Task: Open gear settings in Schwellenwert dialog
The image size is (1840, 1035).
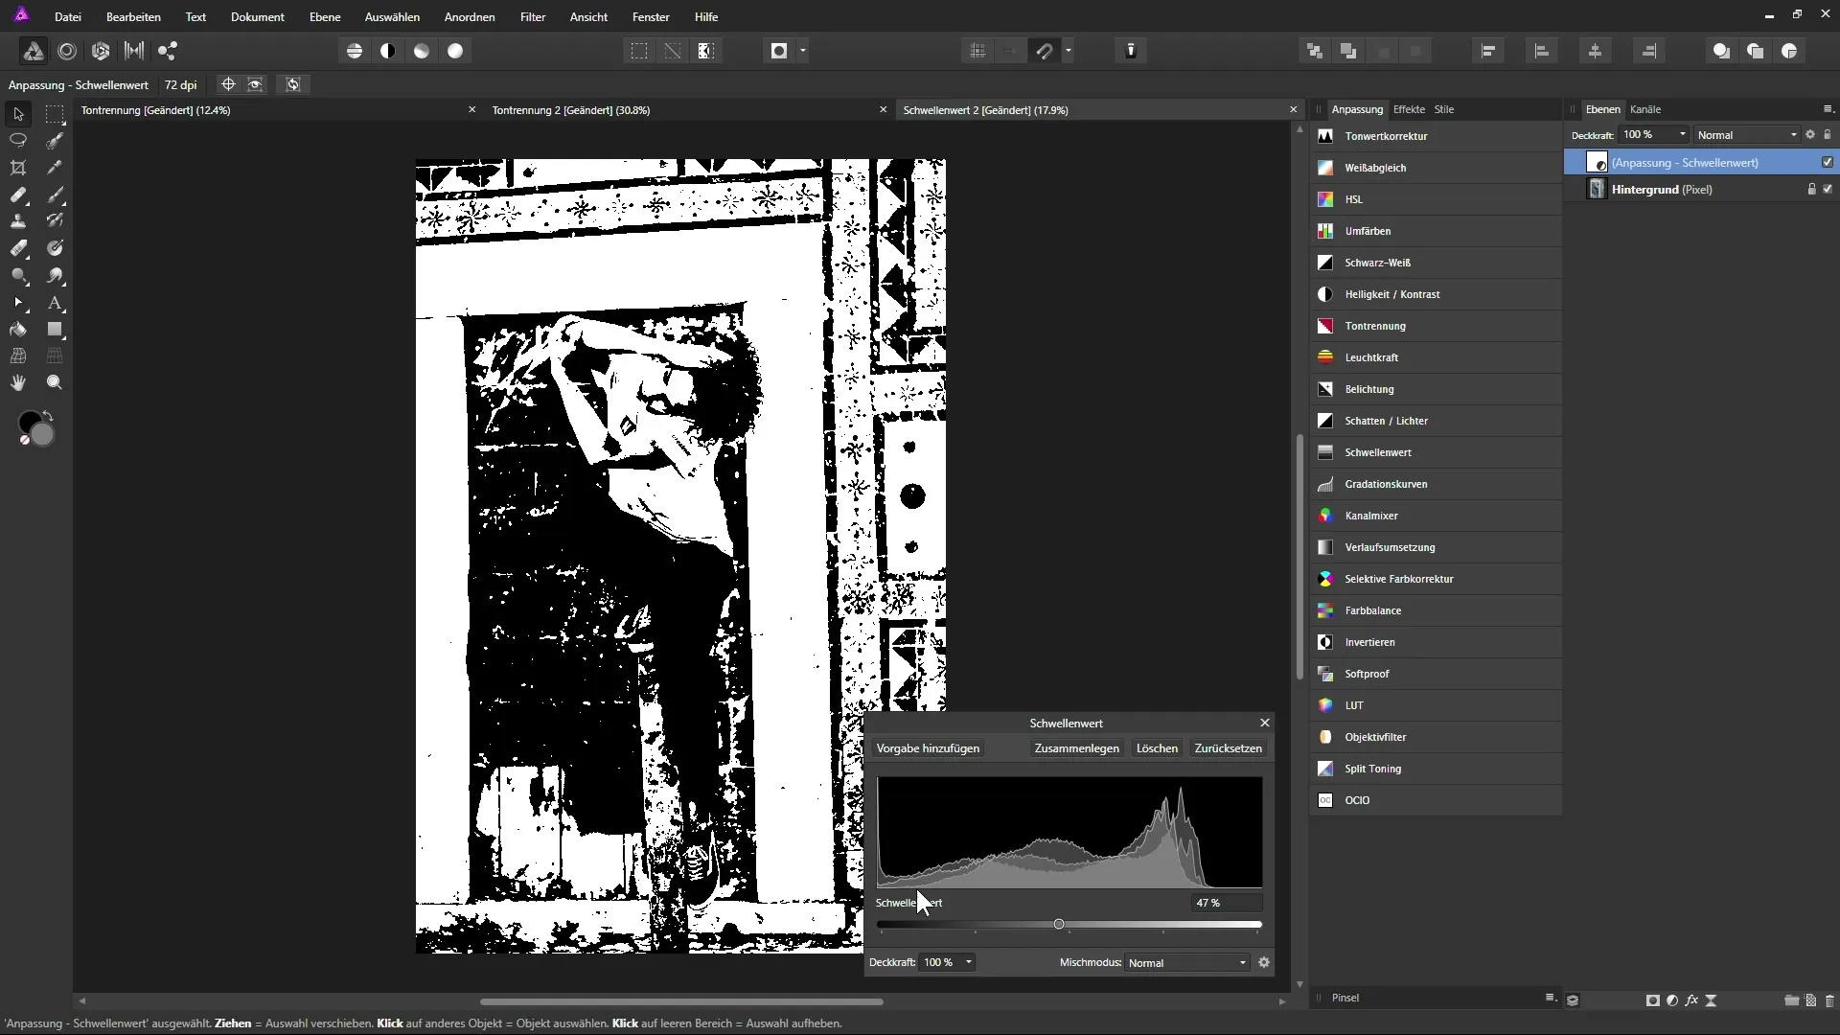Action: click(1264, 962)
